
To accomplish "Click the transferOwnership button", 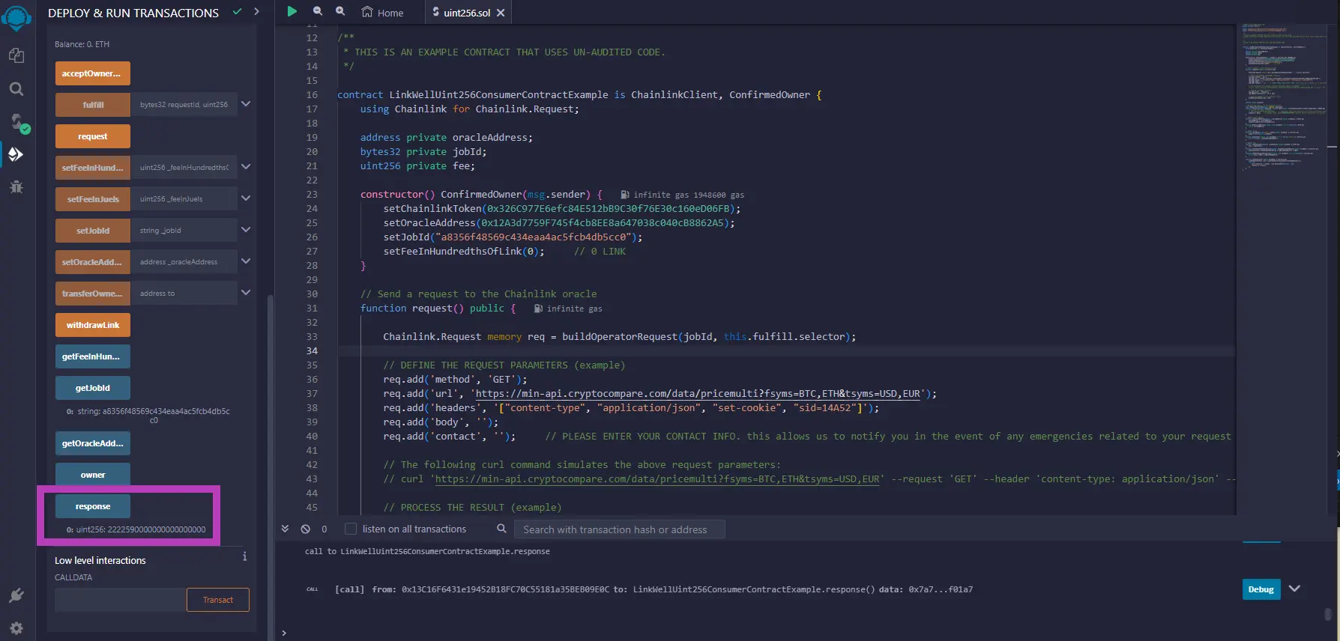I will (x=93, y=294).
